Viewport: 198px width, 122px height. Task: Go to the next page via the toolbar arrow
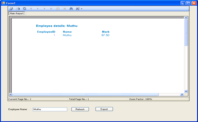[x=44, y=9]
